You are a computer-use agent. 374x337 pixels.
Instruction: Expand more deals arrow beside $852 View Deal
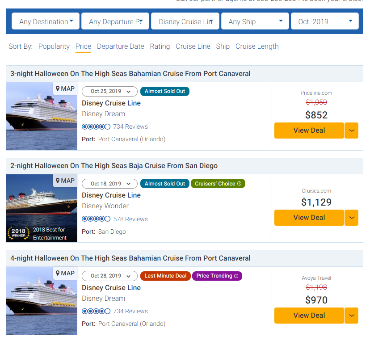(x=352, y=131)
